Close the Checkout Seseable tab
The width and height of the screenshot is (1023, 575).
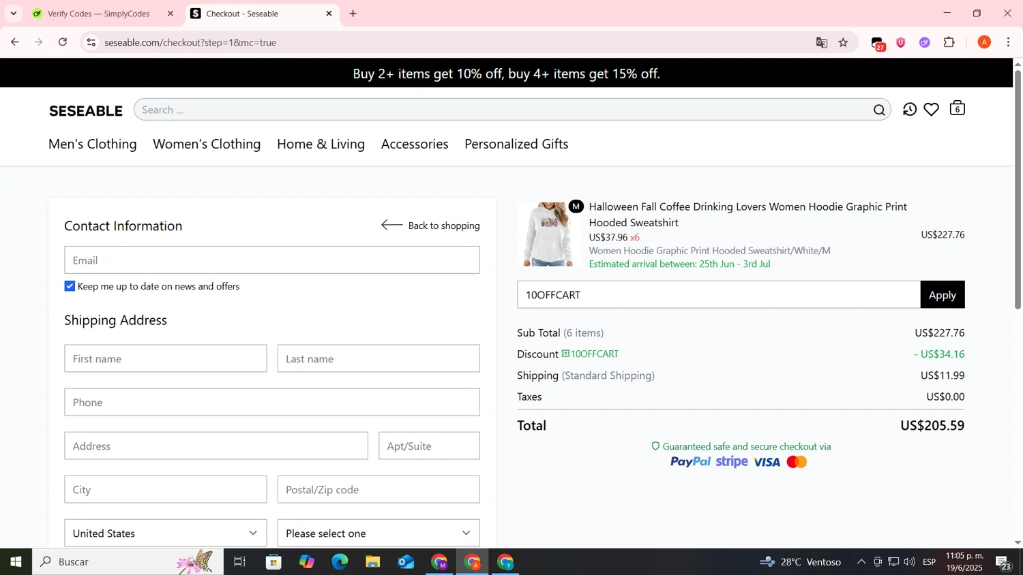tap(329, 14)
